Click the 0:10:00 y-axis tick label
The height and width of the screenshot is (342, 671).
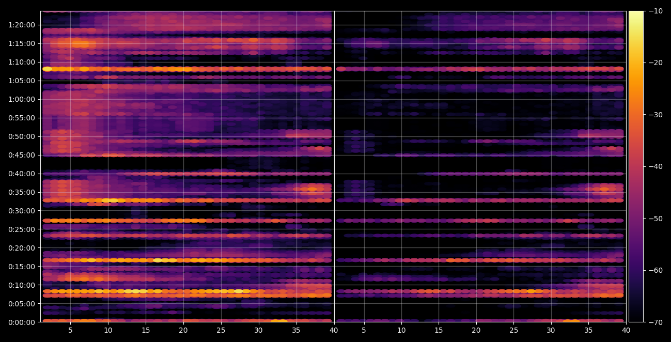pos(22,285)
